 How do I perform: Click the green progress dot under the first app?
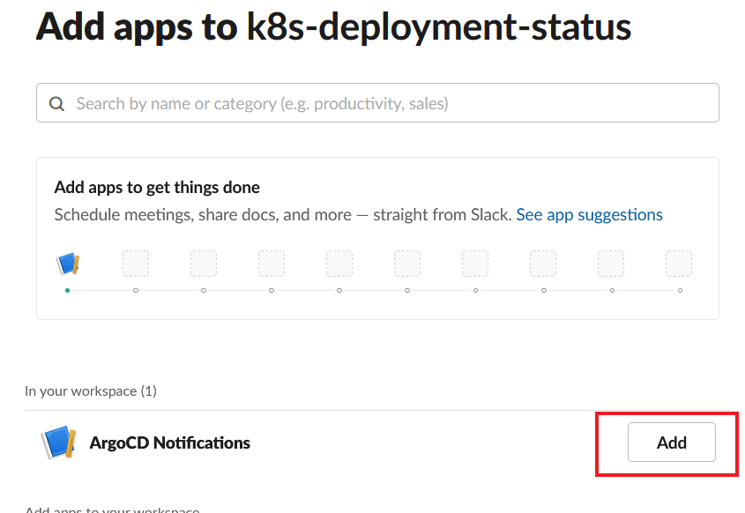coord(68,290)
